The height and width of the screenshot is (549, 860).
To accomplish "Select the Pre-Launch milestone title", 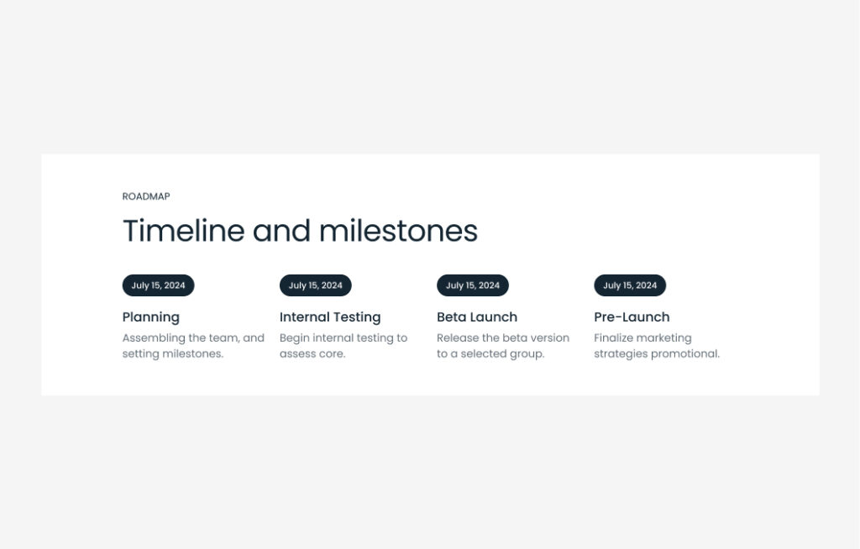I will (x=632, y=317).
